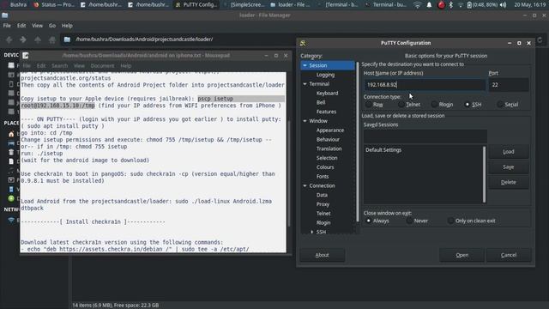The image size is (549, 309).
Task: Click the Delete session button
Action: click(509, 182)
